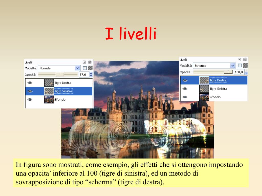Select Sfondo thumbnail in right panel

coord(204,97)
